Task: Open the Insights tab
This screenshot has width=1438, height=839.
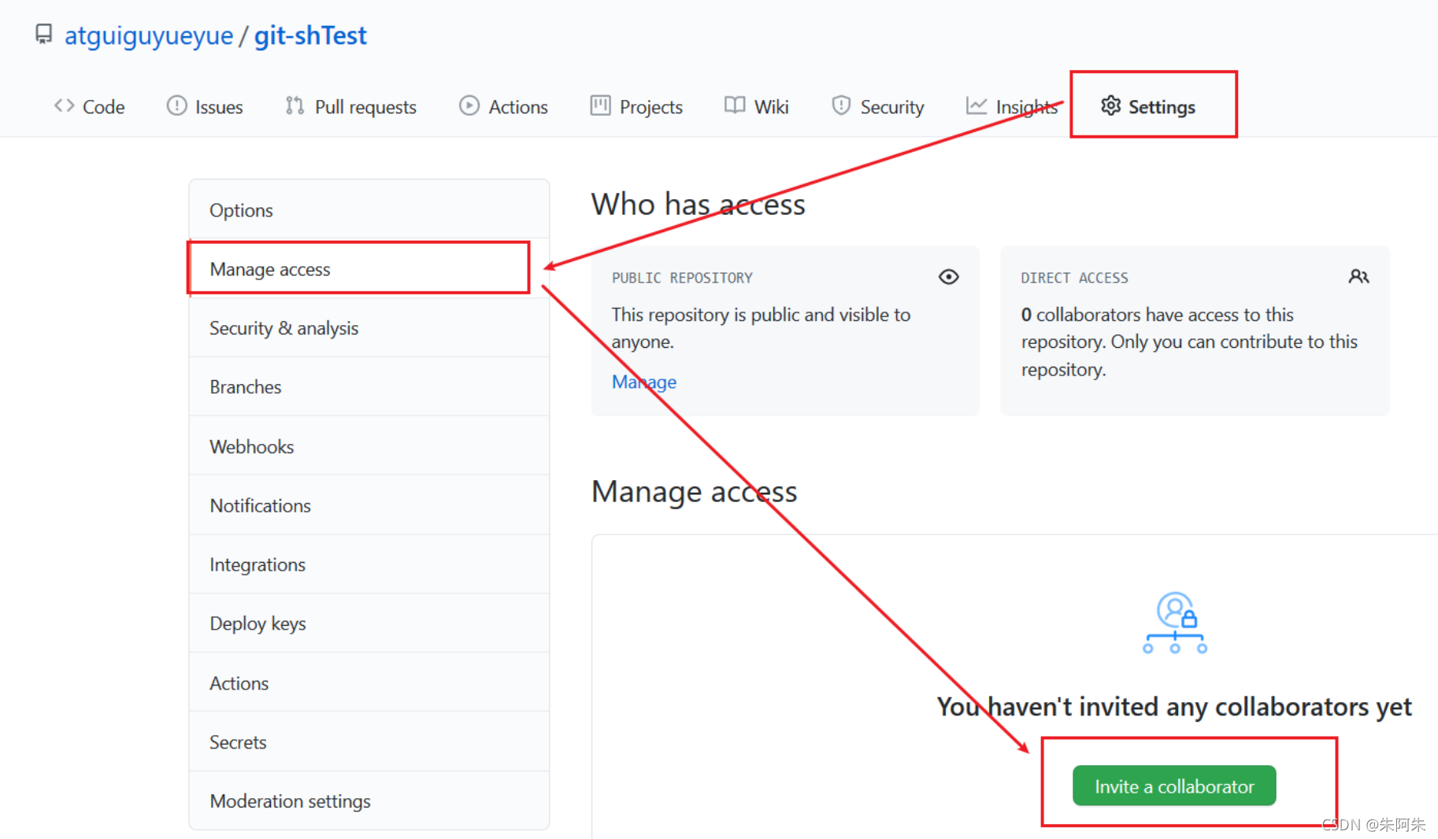Action: point(1012,106)
